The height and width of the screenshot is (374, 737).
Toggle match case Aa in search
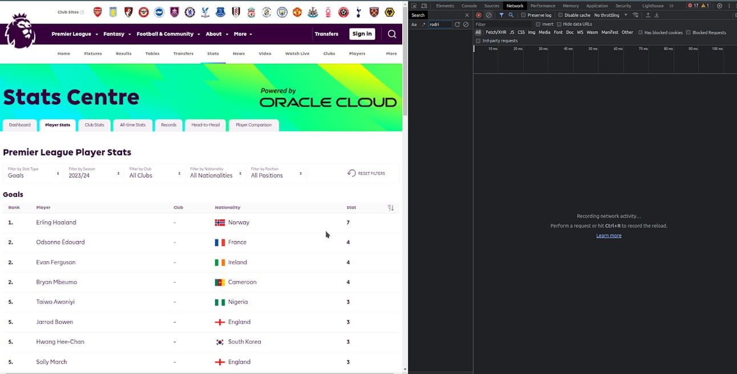point(414,25)
